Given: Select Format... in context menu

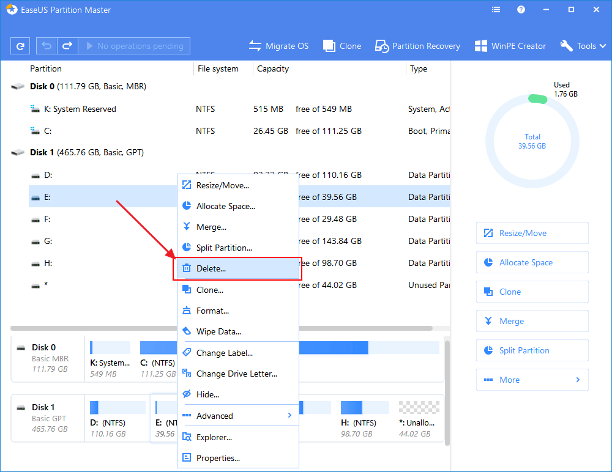Looking at the screenshot, I should 238,311.
